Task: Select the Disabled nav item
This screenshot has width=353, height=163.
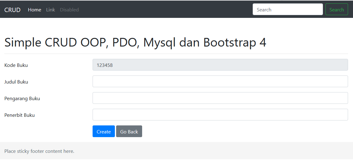Action: (69, 10)
